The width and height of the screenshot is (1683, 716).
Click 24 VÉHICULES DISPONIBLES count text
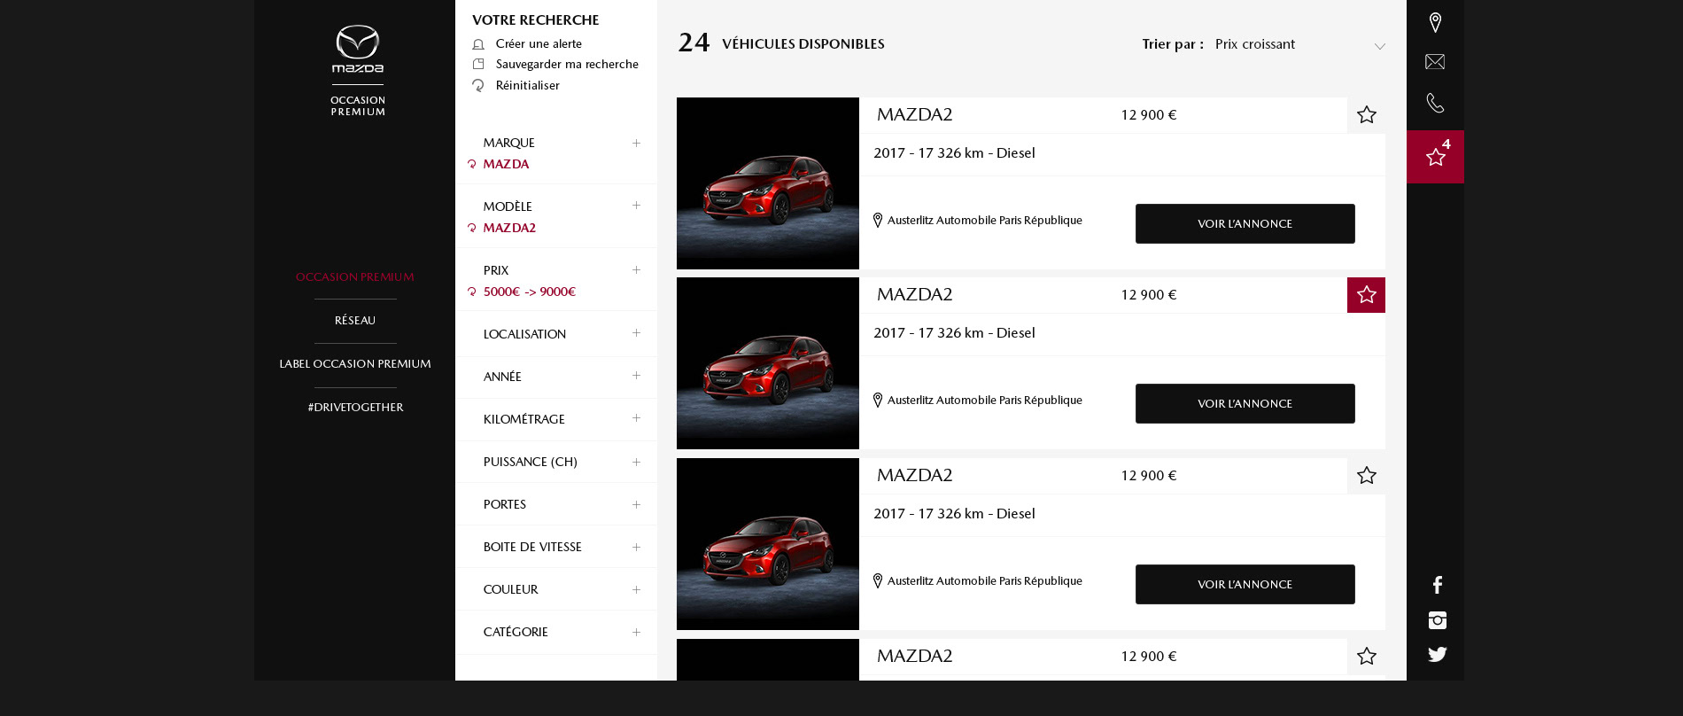pyautogui.click(x=781, y=43)
